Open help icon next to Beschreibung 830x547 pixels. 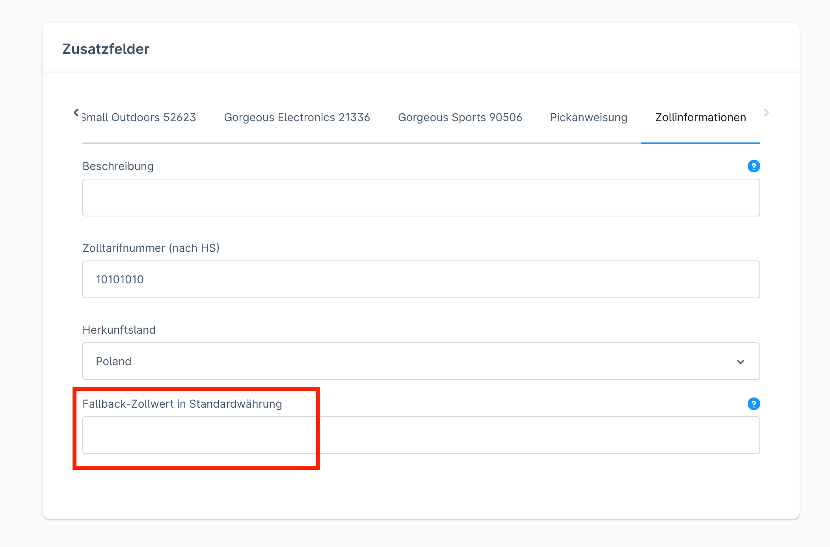click(754, 166)
